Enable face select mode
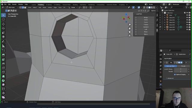 point(25,7)
